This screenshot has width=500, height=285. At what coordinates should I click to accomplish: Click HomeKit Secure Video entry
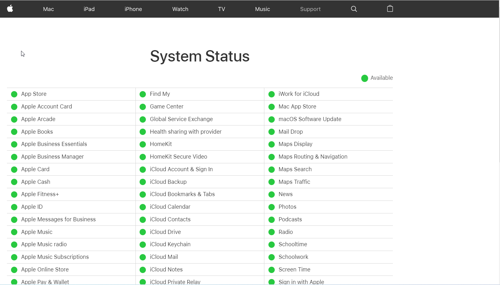pos(179,157)
